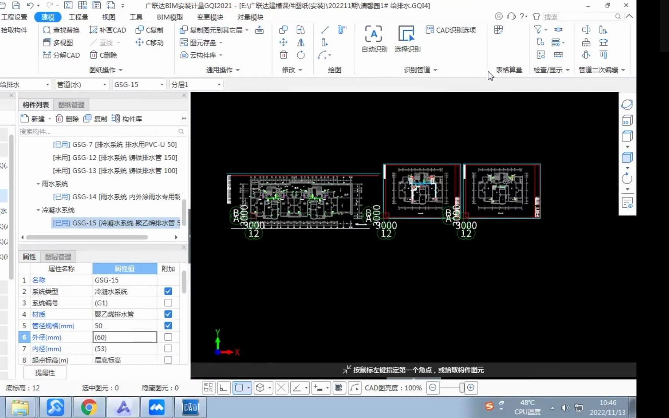Click the orbit view icon on right sidebar
This screenshot has width=669, height=418.
[627, 104]
